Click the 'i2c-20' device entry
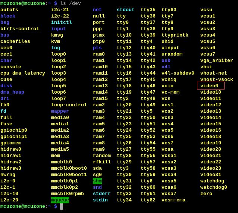Image resolution: width=238 pixels, height=213 pixels. tap(9, 200)
